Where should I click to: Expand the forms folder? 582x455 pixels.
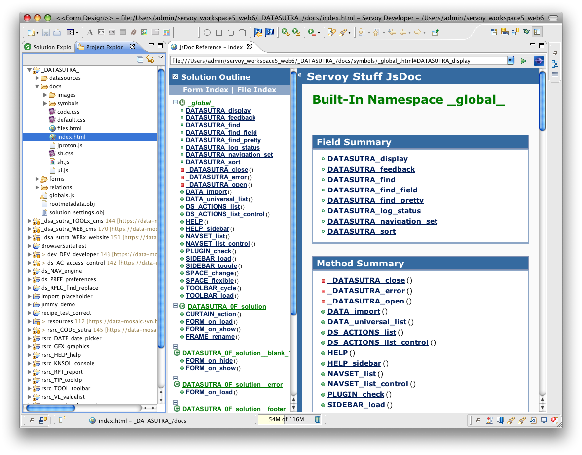point(37,179)
